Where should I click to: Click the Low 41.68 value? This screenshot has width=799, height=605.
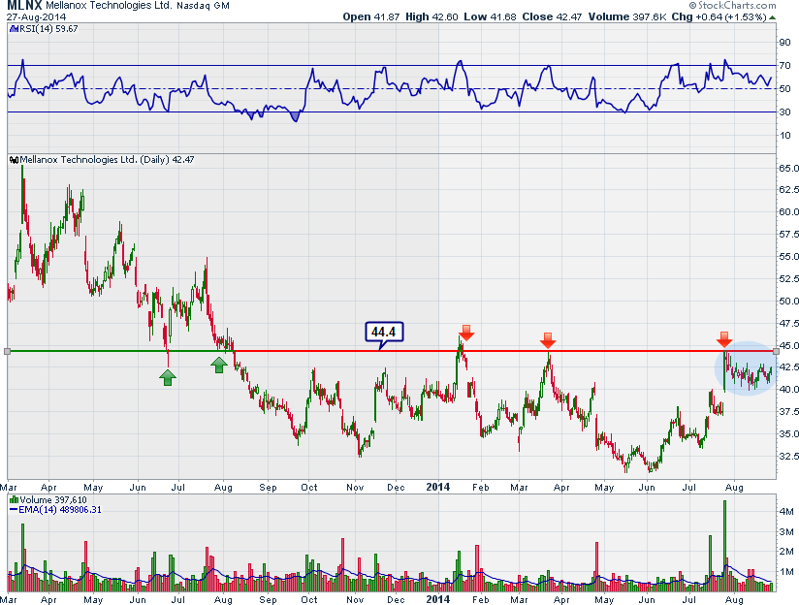491,16
